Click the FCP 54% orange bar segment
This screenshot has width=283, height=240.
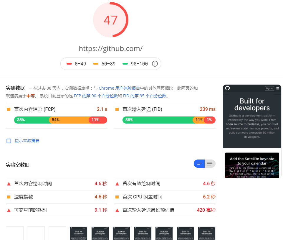[69, 120]
